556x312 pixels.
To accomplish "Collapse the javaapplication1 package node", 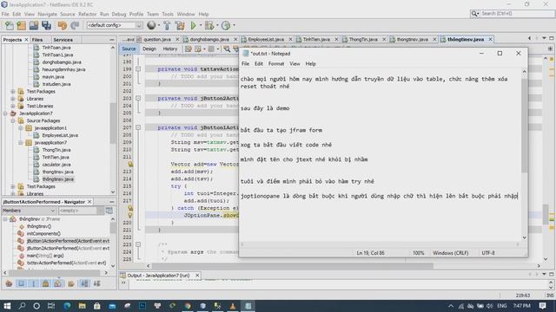I will click(x=21, y=128).
